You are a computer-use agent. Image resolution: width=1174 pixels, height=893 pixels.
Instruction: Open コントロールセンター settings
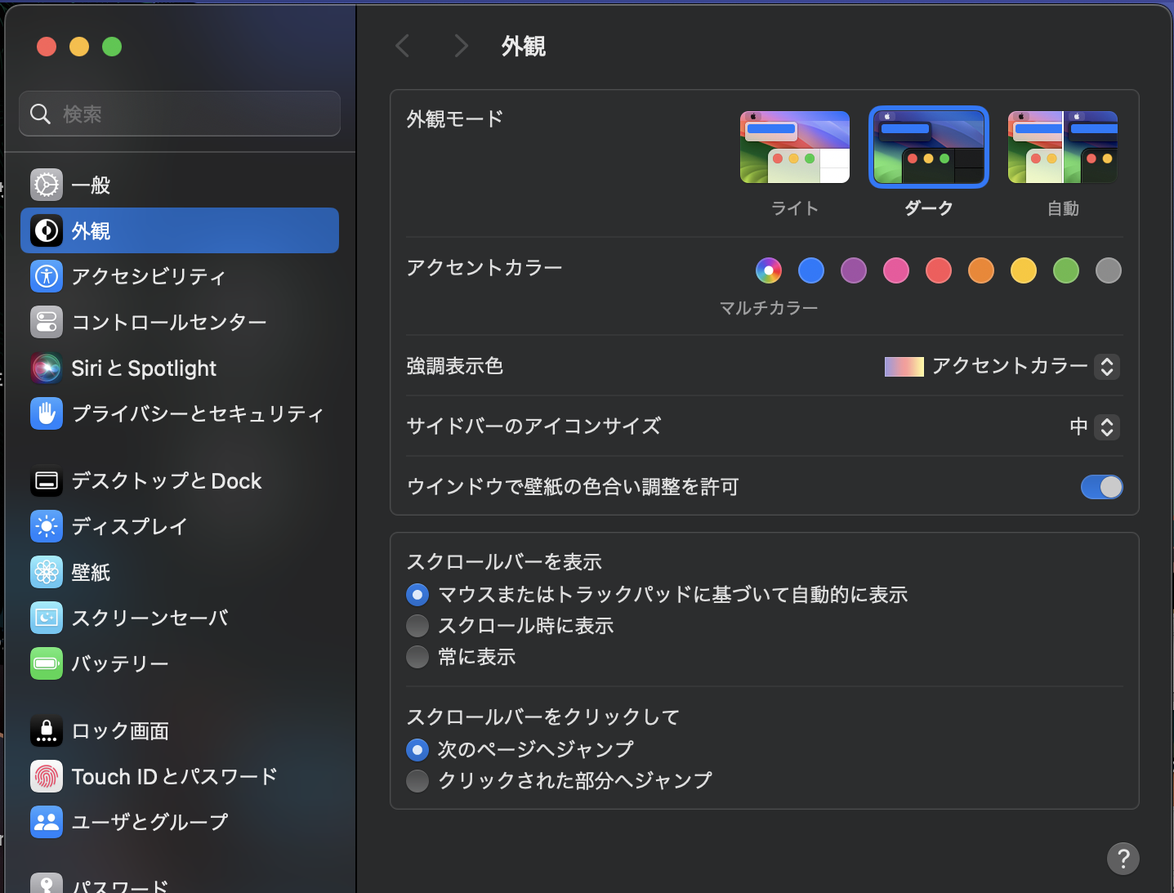coord(47,322)
